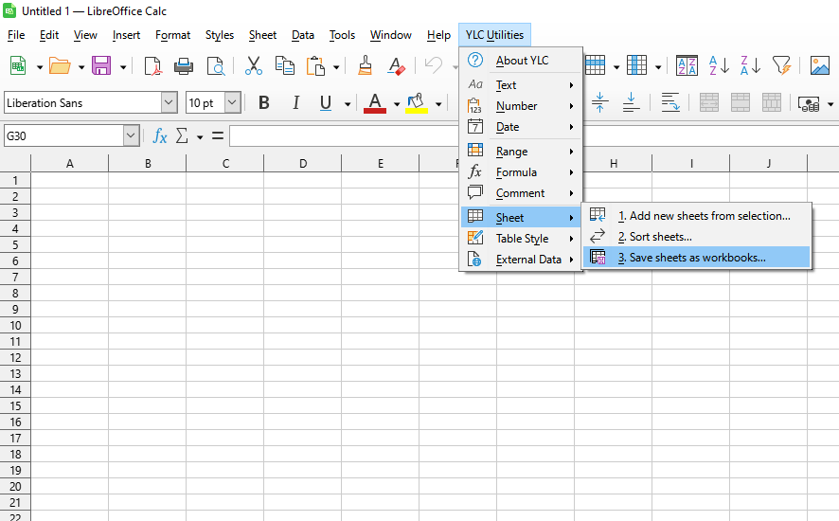Click the Export as PDF icon
This screenshot has width=839, height=521.
coord(152,65)
